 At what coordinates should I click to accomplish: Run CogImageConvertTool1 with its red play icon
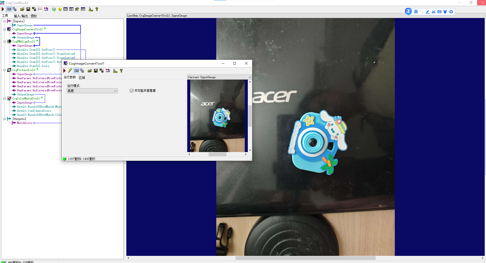tap(64, 71)
